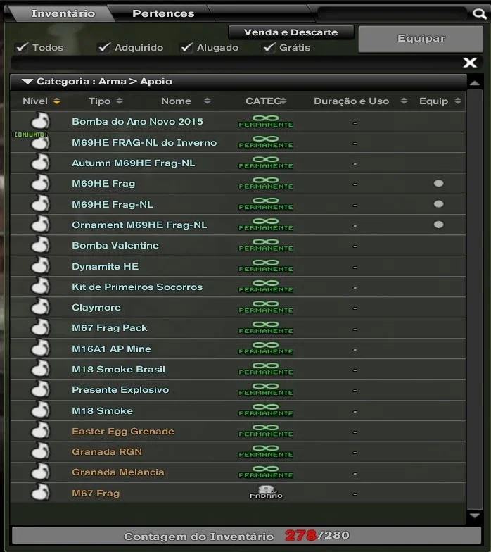This screenshot has width=491, height=552.
Task: Click icon beside Granada Melancia
Action: point(41,472)
